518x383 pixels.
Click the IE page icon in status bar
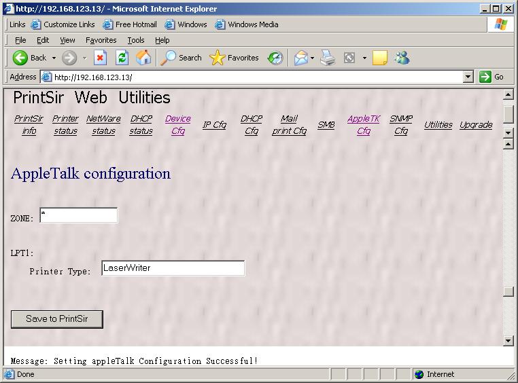(9, 374)
